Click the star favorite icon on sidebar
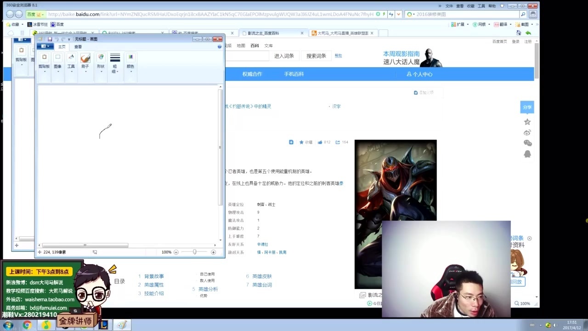Screen dimensions: 588x331 pyautogui.click(x=527, y=122)
